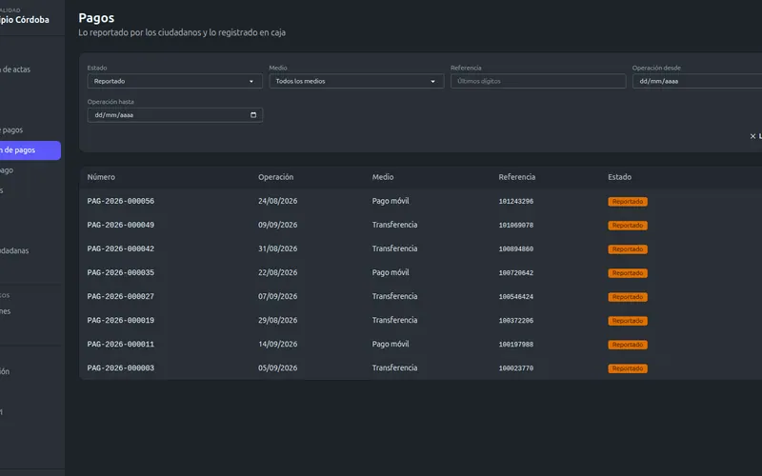Click the Reportado badge for PAG-2026-000042
This screenshot has height=476, width=762.
tap(628, 249)
